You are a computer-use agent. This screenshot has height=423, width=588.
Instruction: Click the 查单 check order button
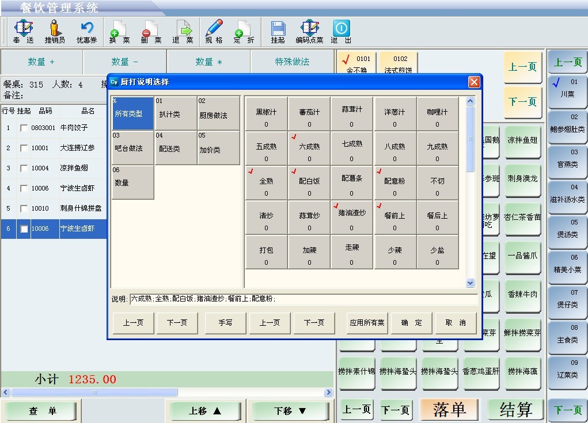coord(41,411)
